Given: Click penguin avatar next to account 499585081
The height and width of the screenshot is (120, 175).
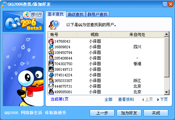Looking at the screenshot, I should [x=51, y=92].
